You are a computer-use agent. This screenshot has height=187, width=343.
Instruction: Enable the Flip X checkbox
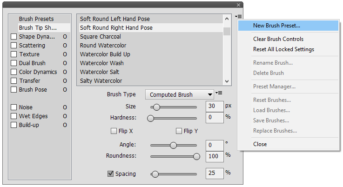coord(114,131)
